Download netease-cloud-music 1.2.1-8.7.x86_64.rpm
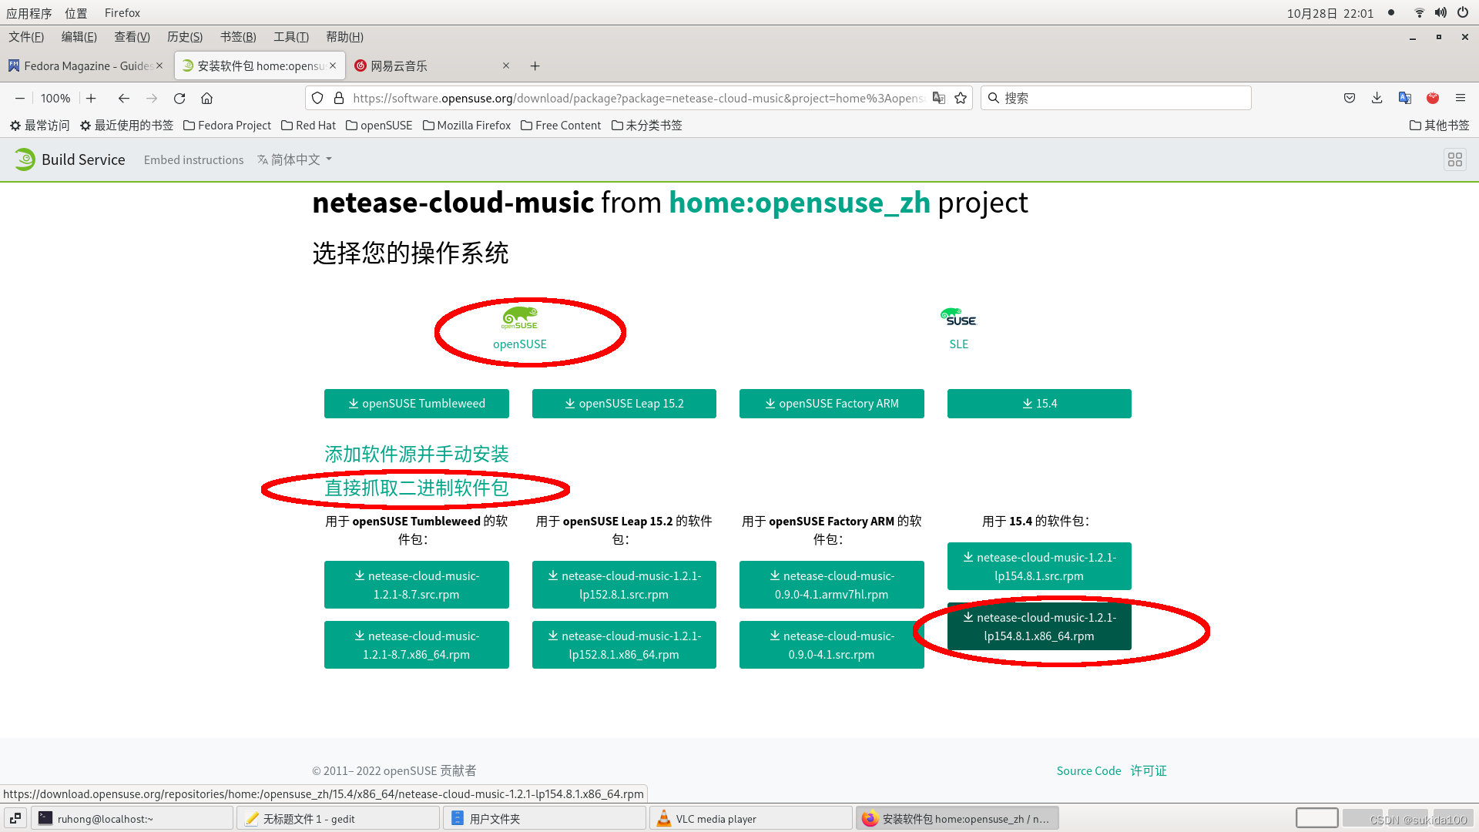The width and height of the screenshot is (1479, 832). tap(416, 645)
